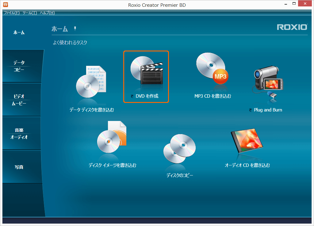Screen dimensions: 314x226
Task: Switch to the 写真 tab
Action: (x=22, y=167)
